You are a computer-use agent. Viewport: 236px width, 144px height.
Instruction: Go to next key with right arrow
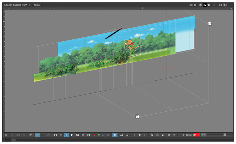pyautogui.click(x=145, y=135)
